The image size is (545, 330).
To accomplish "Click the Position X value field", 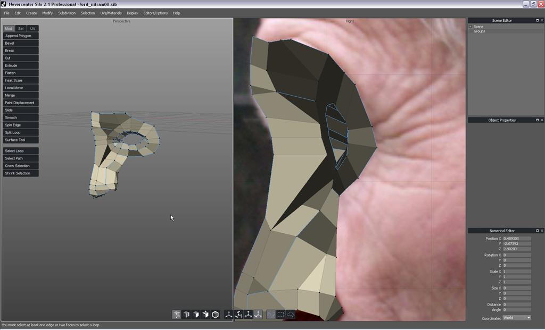I will 517,239.
